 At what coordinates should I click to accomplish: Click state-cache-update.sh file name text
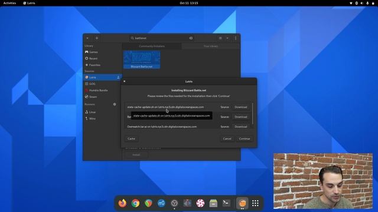click(x=165, y=107)
